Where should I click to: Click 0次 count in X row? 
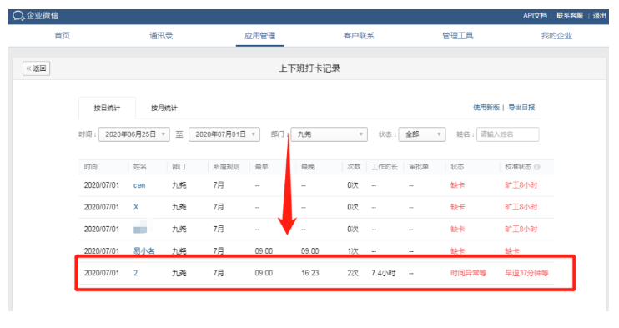353,207
